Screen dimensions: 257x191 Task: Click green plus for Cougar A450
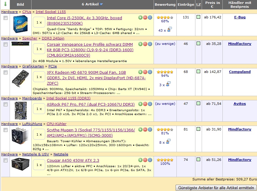tap(140, 160)
